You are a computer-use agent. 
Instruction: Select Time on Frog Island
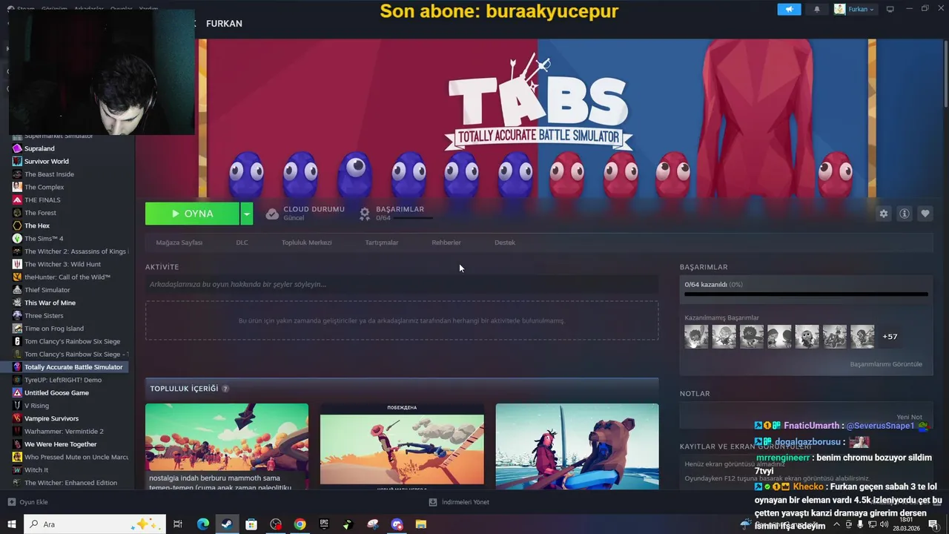tap(54, 329)
